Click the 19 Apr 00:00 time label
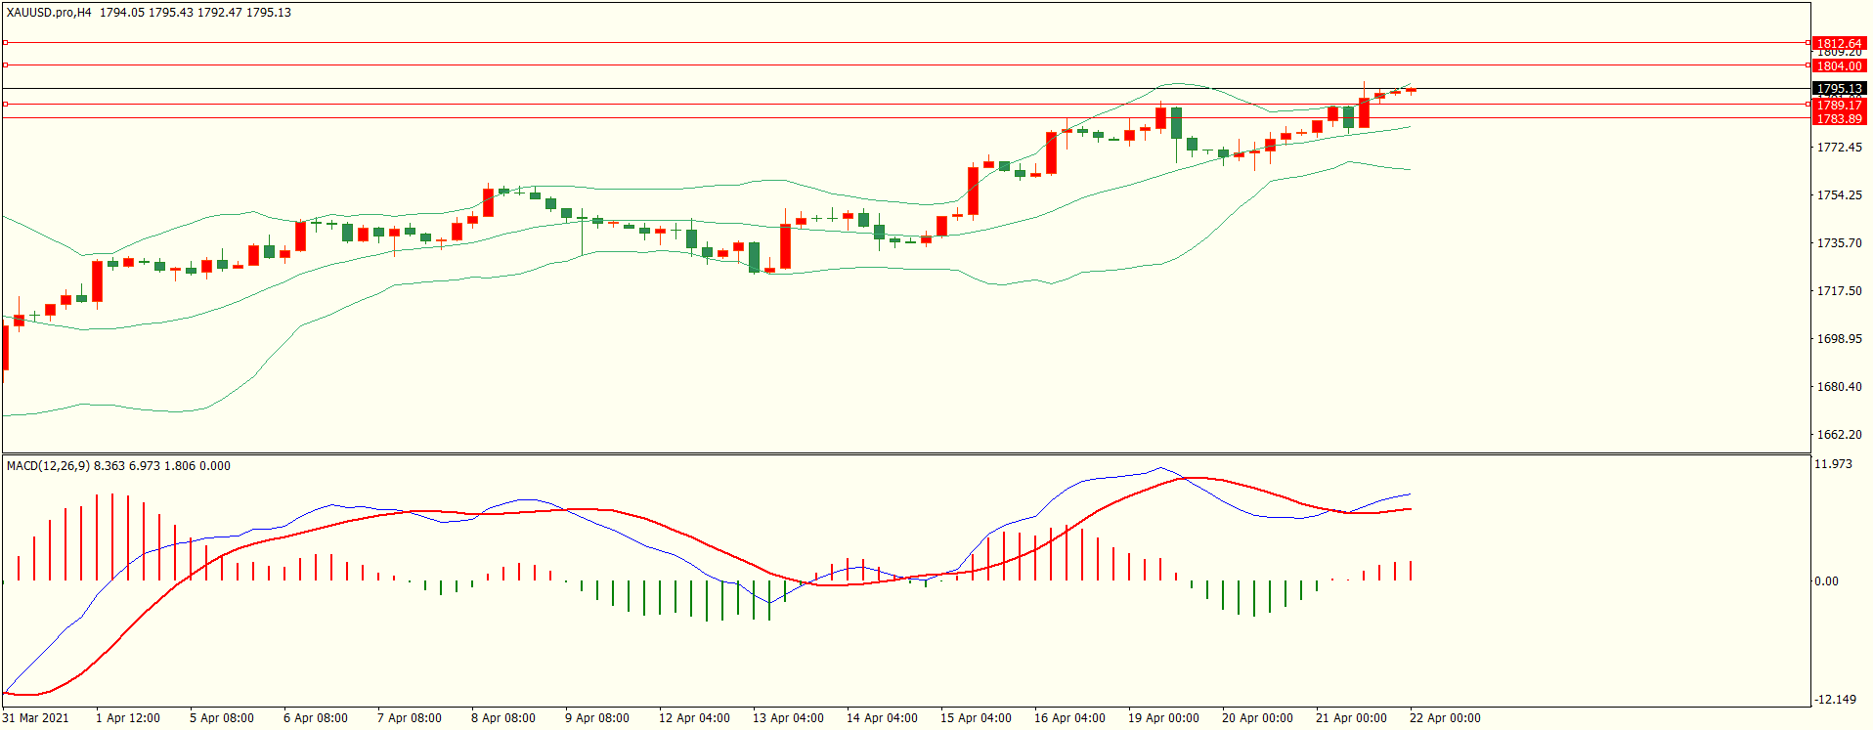Image resolution: width=1873 pixels, height=730 pixels. (1163, 718)
